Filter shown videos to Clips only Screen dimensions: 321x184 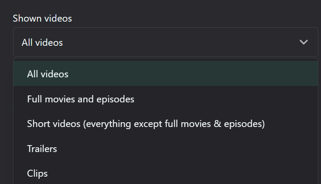166,174
